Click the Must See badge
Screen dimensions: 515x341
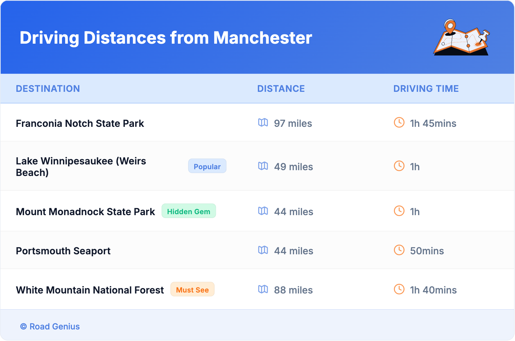[192, 290]
